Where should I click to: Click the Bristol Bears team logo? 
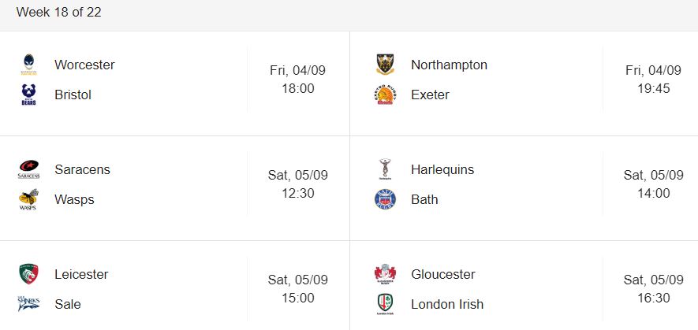pyautogui.click(x=29, y=95)
